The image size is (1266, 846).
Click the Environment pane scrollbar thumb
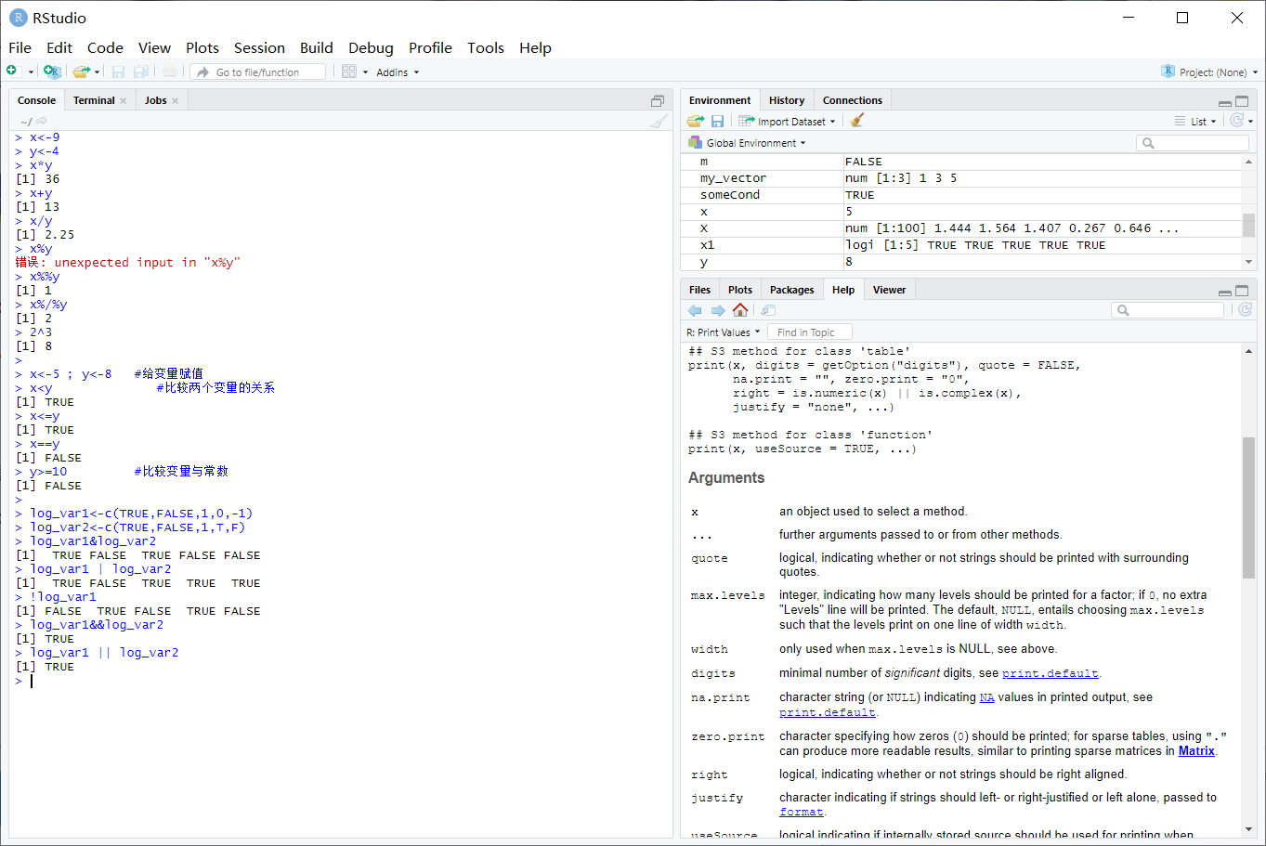[1248, 225]
